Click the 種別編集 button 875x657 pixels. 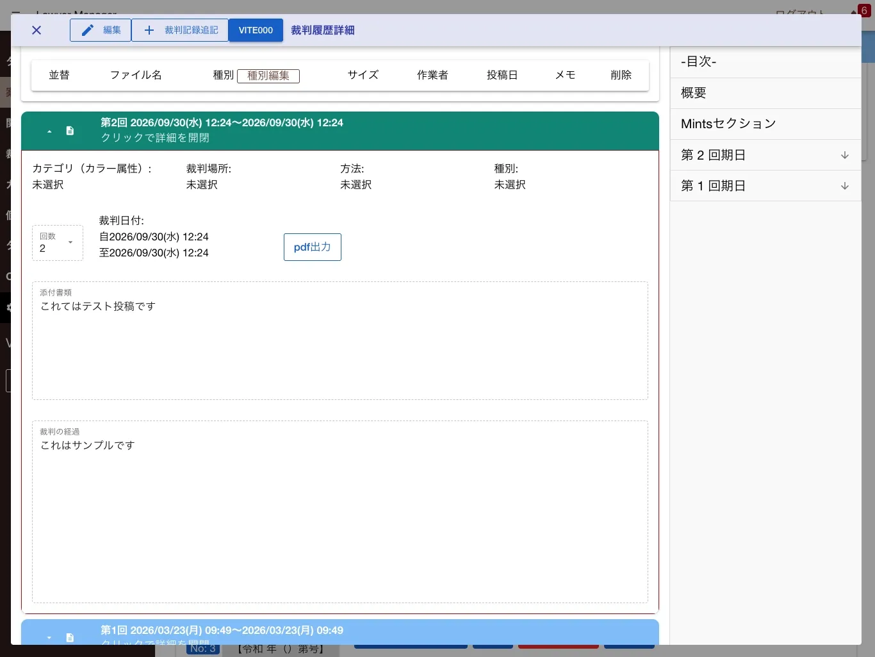click(x=268, y=76)
